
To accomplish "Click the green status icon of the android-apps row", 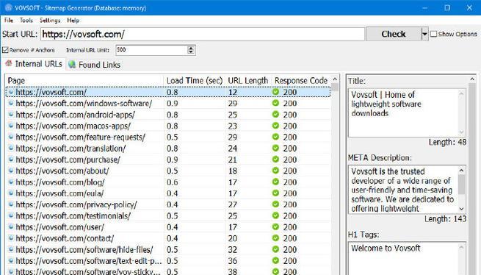I will coord(276,114).
